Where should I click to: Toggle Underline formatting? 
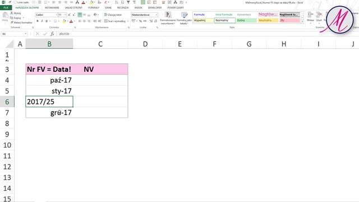(x=47, y=21)
